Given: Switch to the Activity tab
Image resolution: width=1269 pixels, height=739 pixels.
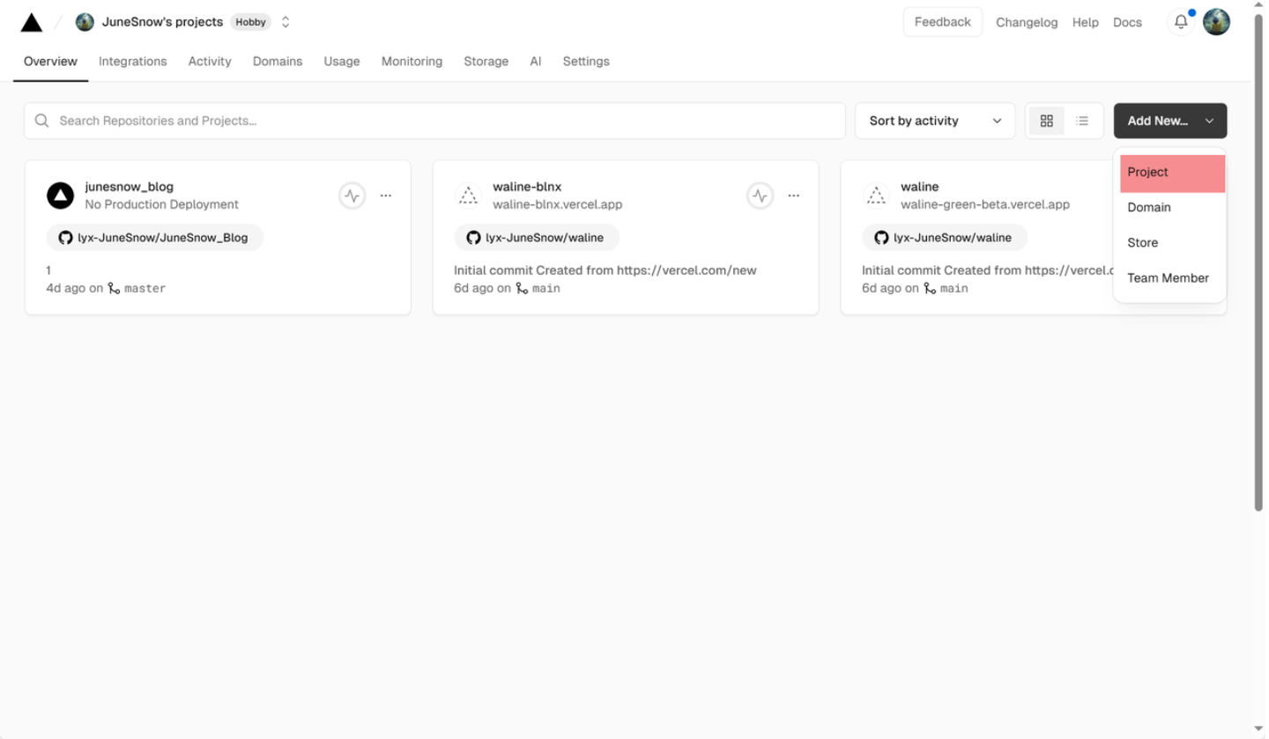Looking at the screenshot, I should [210, 61].
